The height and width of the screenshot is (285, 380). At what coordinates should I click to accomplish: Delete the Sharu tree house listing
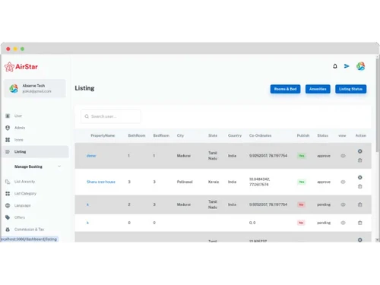(x=359, y=186)
